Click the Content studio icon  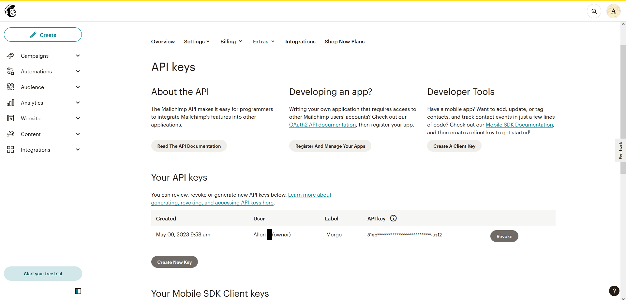[x=10, y=134]
